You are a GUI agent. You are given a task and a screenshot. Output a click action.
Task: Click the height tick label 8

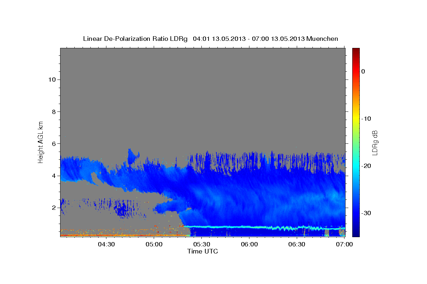tap(53, 111)
